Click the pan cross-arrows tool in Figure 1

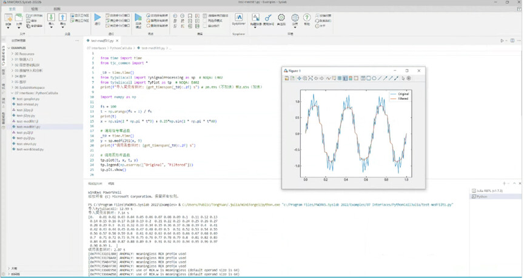click(x=299, y=78)
